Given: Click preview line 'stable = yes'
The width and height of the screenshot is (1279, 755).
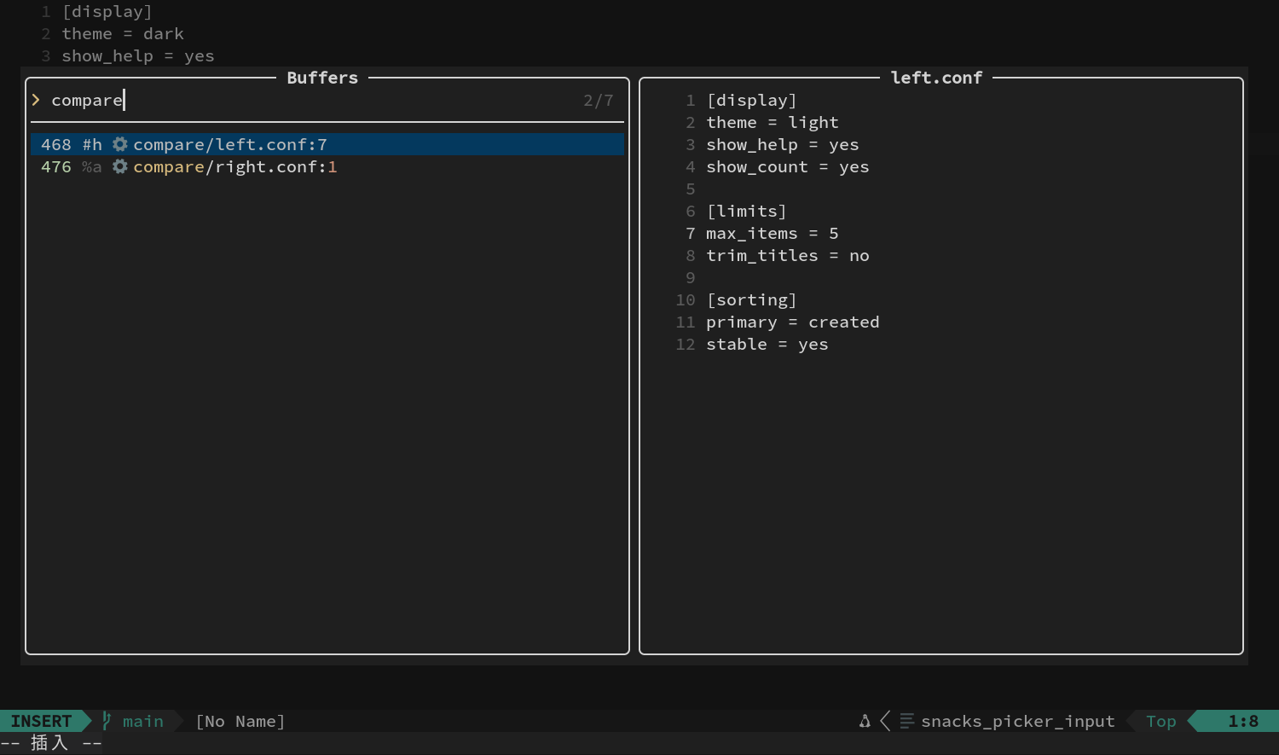Looking at the screenshot, I should click(x=767, y=344).
